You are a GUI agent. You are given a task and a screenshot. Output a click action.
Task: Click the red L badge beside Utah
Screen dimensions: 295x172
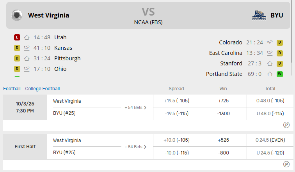click(x=17, y=37)
